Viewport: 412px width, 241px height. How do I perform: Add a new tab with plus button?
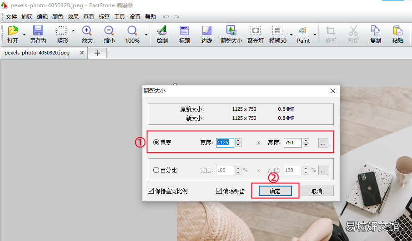click(97, 53)
